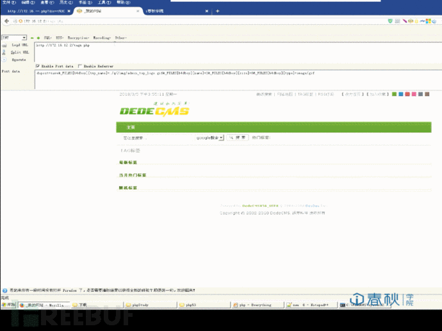Image resolution: width=442 pixels, height=331 pixels.
Task: Click the yellow padlock extension icon
Action: click(x=416, y=21)
